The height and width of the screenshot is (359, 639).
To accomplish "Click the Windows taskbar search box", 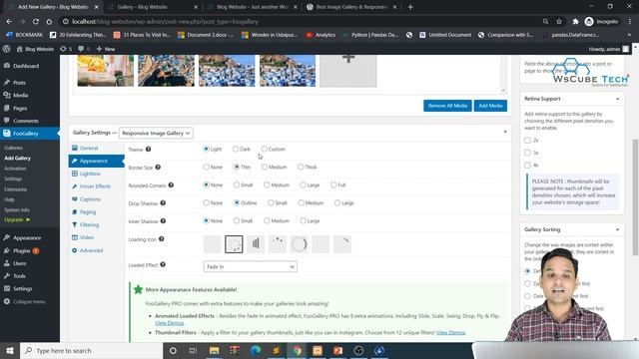I will pyautogui.click(x=91, y=350).
